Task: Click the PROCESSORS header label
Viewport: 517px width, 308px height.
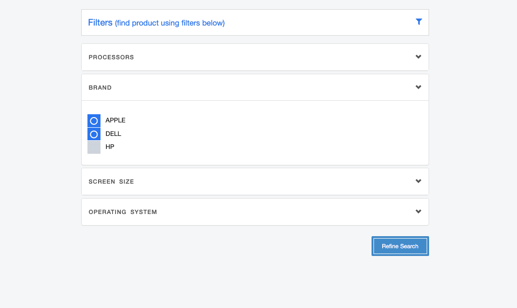Action: tap(111, 57)
